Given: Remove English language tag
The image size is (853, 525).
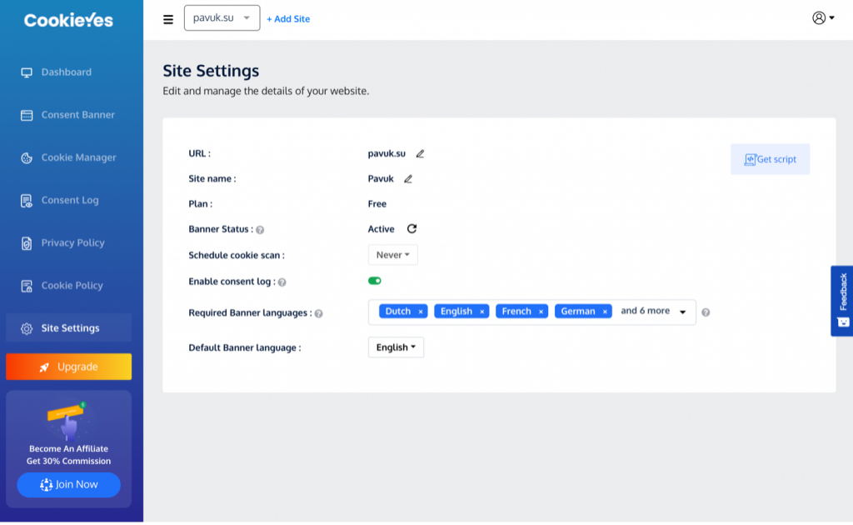Looking at the screenshot, I should pos(482,312).
